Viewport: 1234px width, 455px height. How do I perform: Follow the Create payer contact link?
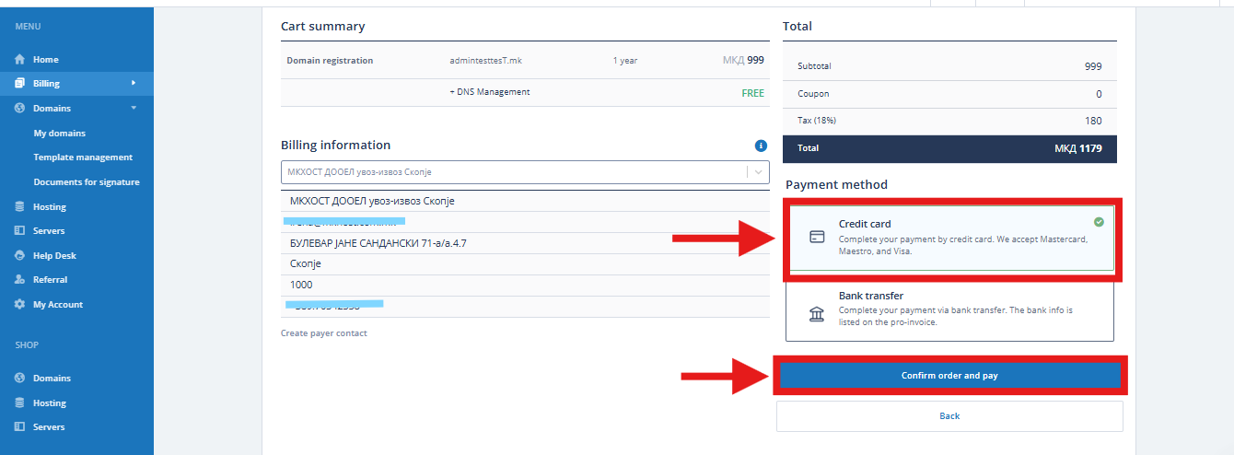pyautogui.click(x=323, y=333)
